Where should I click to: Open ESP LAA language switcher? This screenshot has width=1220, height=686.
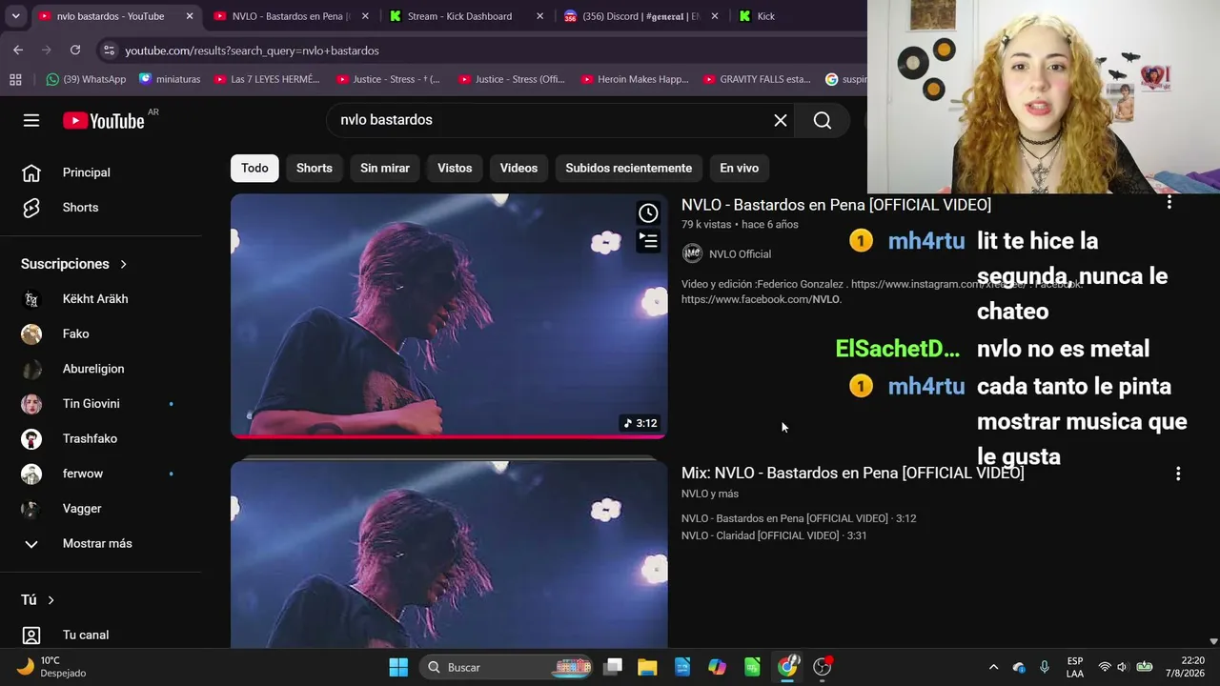tap(1075, 667)
